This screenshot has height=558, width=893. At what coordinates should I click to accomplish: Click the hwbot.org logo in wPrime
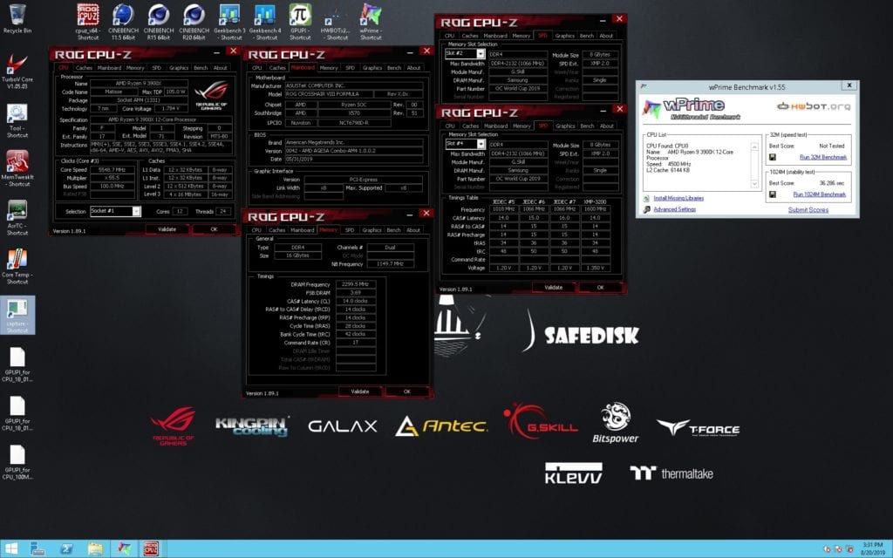tap(814, 105)
